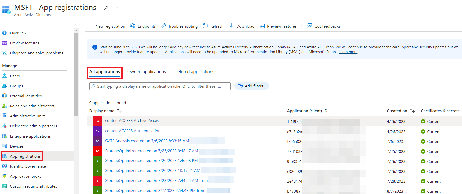
Task: Open the more options ellipsis menu
Action: point(116,8)
